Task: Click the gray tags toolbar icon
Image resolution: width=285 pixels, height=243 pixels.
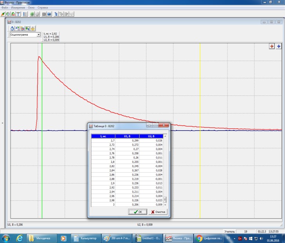Action: click(61, 14)
